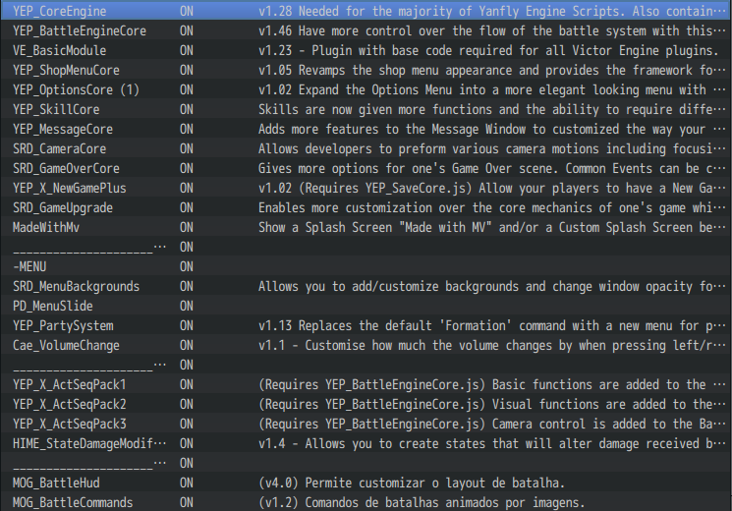Select YEP_X_NewGamePlus plugin
Viewport: 732px width, 511px height.
pyautogui.click(x=366, y=188)
